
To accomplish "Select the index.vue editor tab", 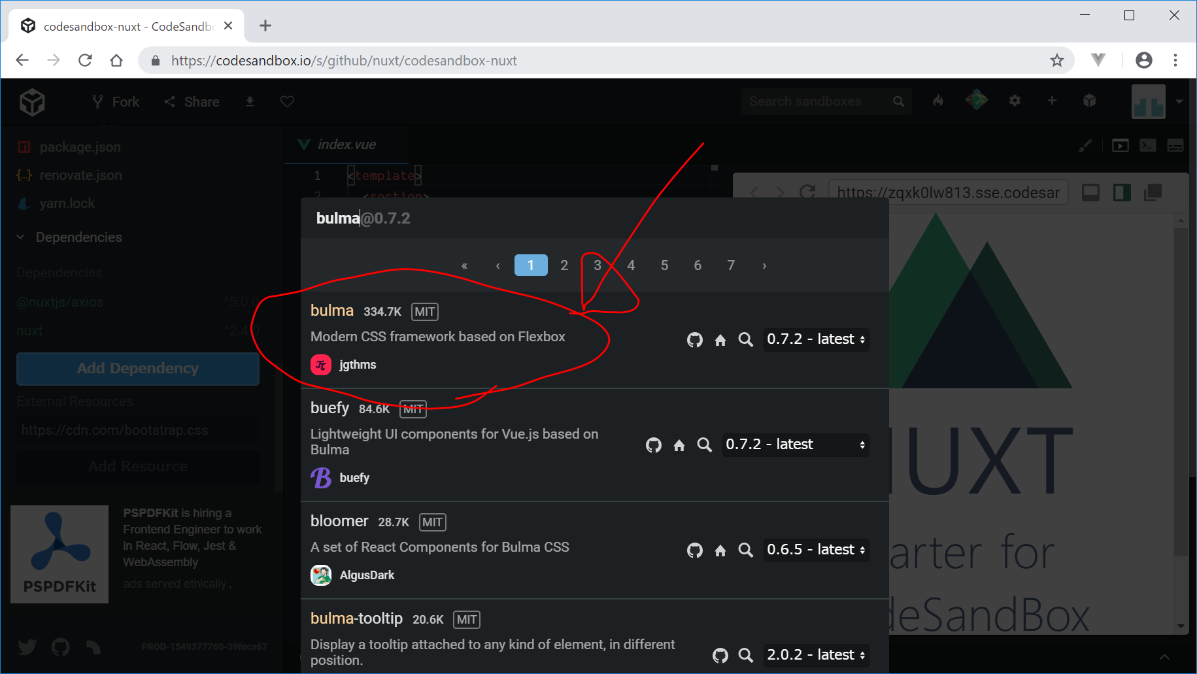I will click(346, 144).
